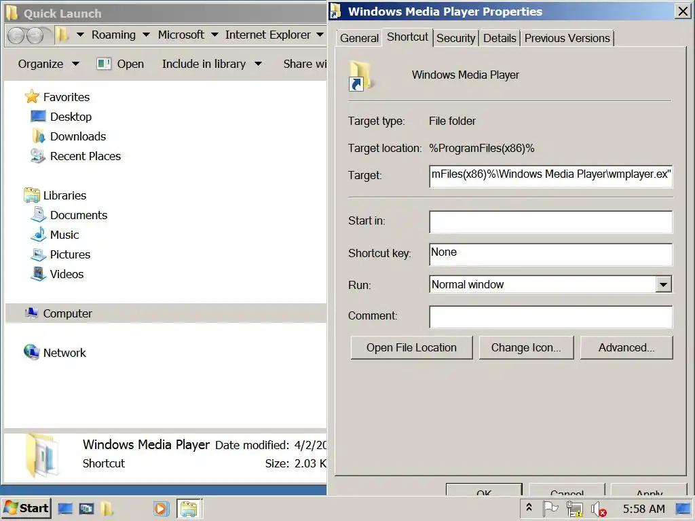Click the Videos library icon
Screen dimensions: 695x521
[39, 274]
